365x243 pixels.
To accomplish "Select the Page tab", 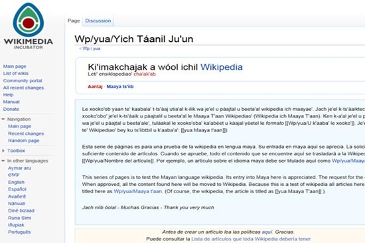I will 74,21.
